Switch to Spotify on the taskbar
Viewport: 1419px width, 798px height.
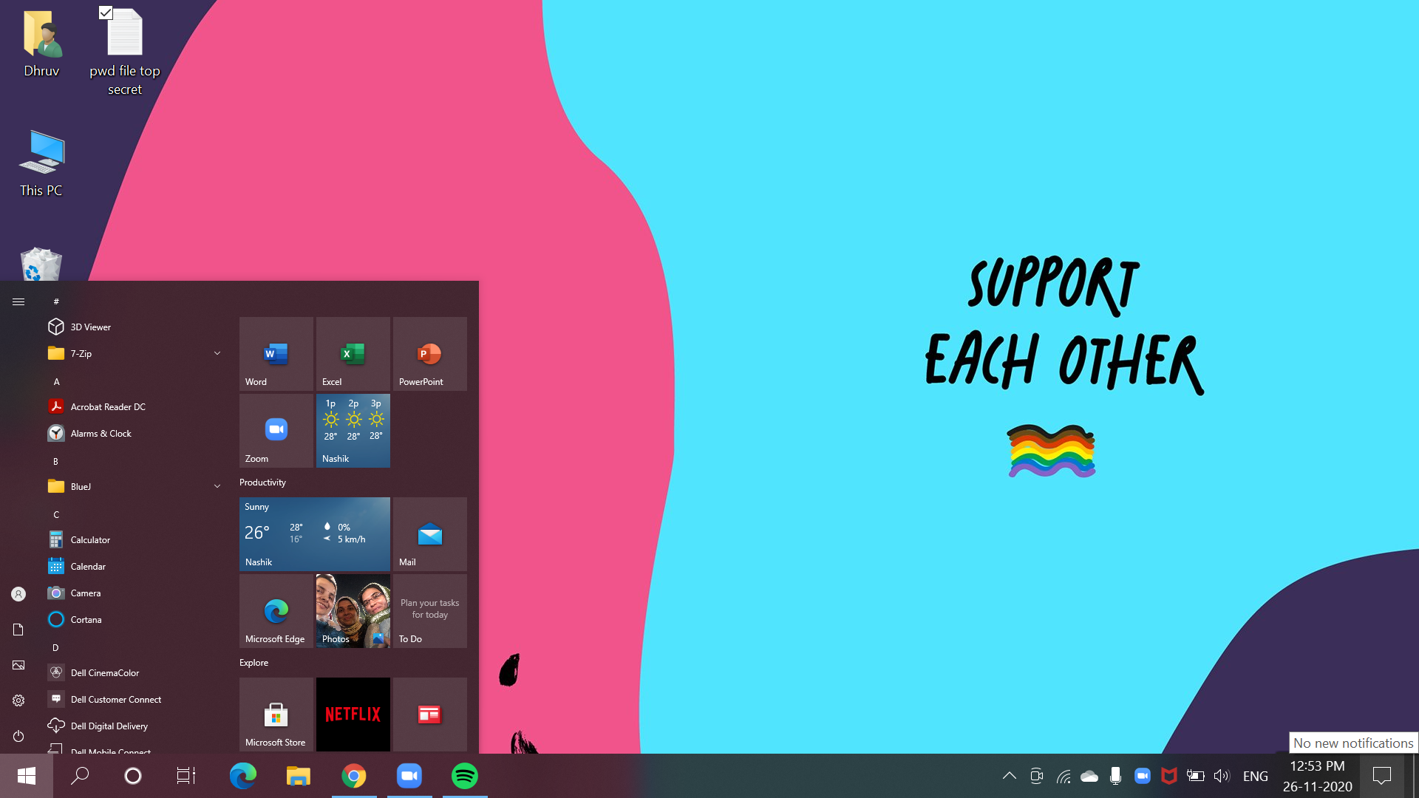[x=465, y=776]
